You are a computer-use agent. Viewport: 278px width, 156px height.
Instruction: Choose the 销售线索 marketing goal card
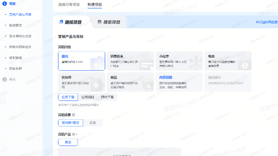click(130, 61)
